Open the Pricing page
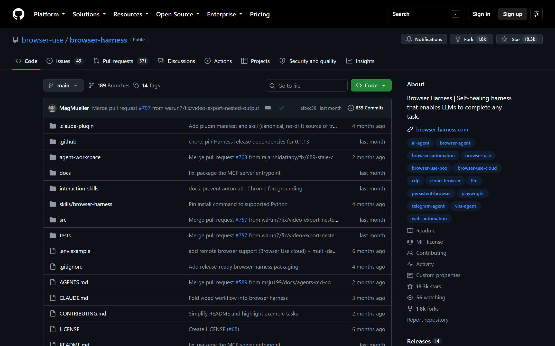 pos(260,14)
